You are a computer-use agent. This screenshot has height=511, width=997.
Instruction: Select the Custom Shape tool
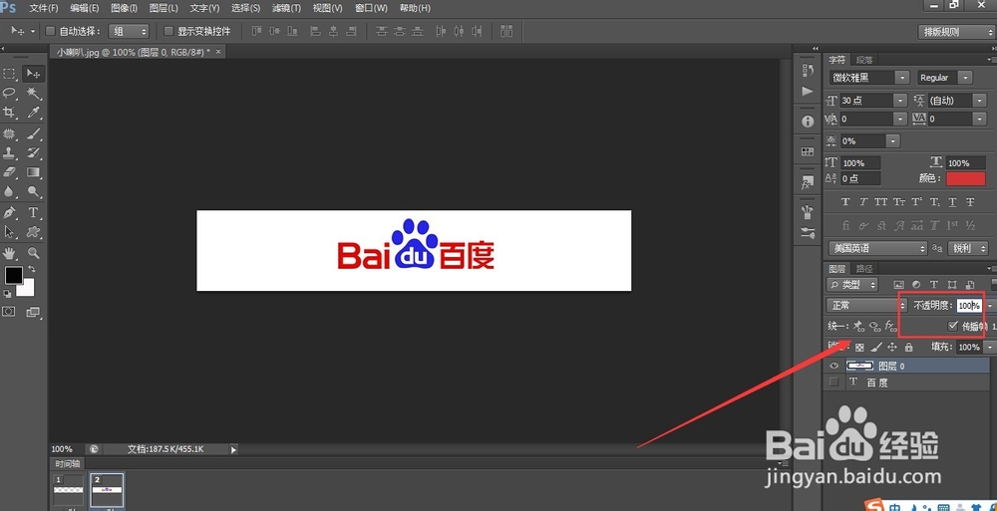33,232
